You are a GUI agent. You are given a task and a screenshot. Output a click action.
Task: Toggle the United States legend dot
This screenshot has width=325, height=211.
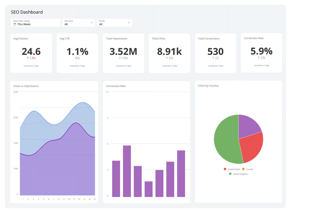coord(225,169)
